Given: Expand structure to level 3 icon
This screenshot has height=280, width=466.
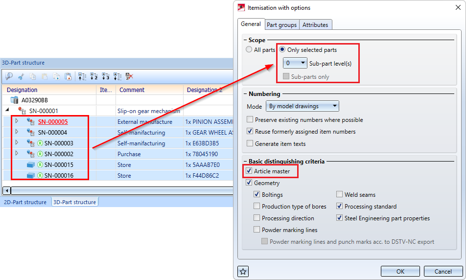Looking at the screenshot, I should 106,77.
